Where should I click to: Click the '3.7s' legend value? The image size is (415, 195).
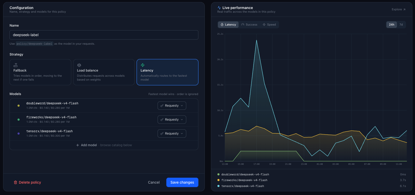coord(403,180)
